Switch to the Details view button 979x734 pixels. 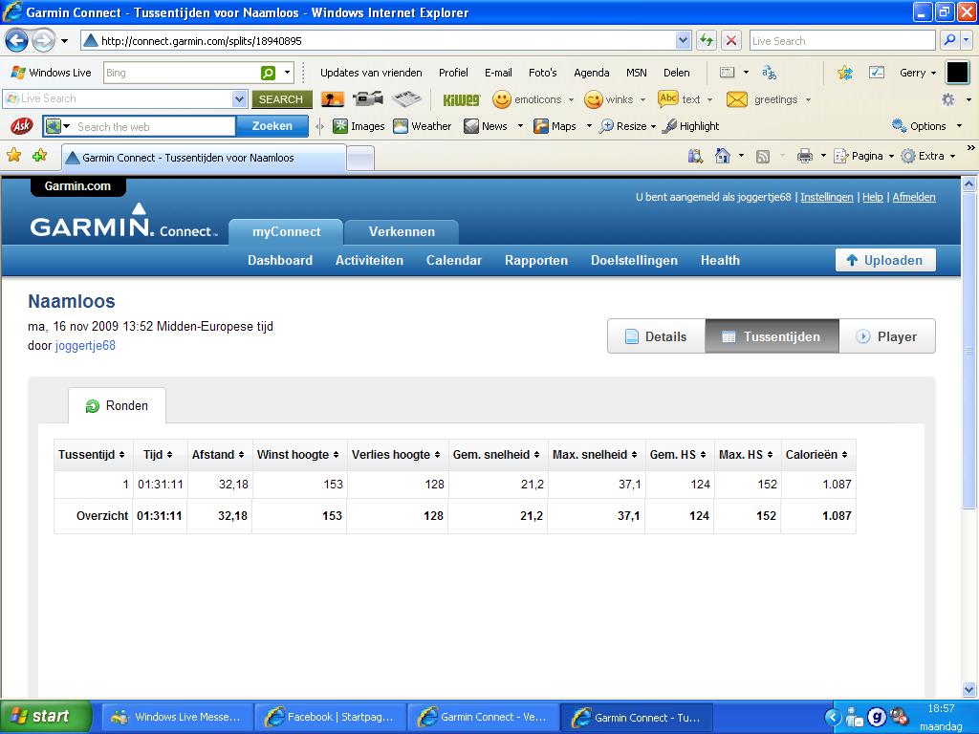[656, 336]
